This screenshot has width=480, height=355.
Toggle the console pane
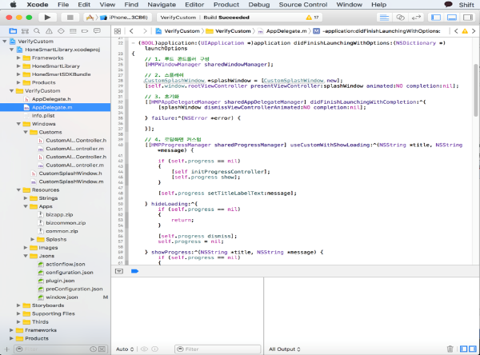pos(473,349)
